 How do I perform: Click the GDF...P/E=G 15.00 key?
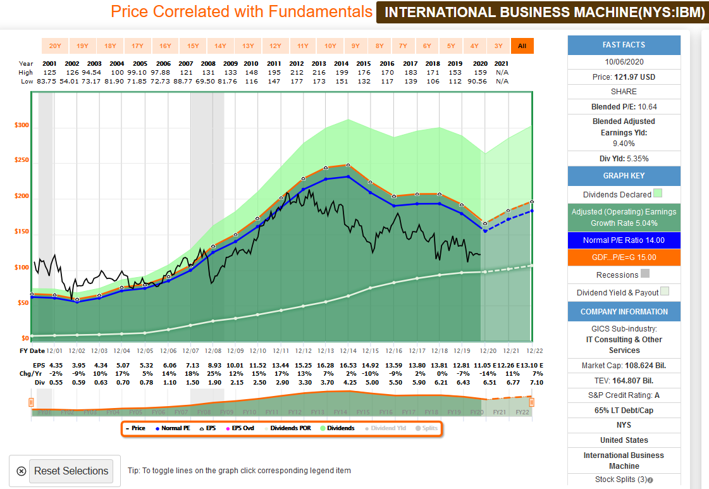click(x=624, y=257)
